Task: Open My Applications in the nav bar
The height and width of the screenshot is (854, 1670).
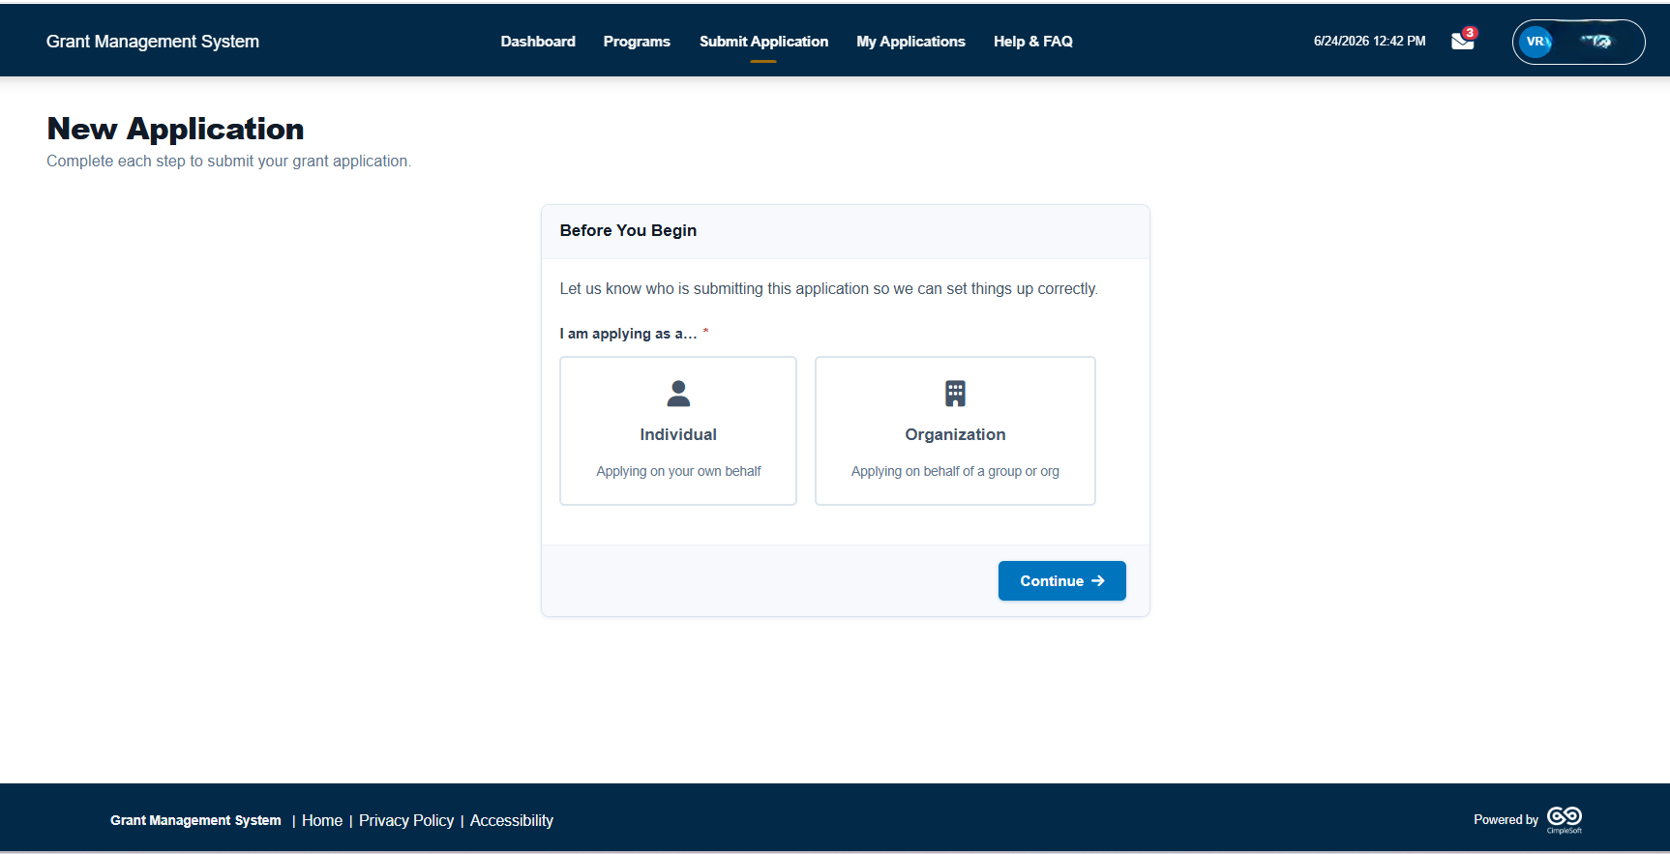Action: pos(910,42)
